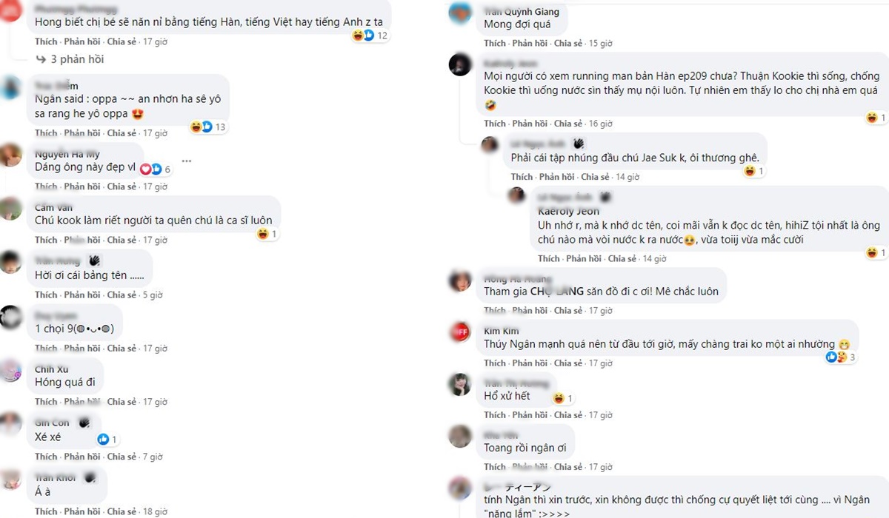
Task: Click Thích under 1 chọi 9 comment
Action: [x=46, y=348]
